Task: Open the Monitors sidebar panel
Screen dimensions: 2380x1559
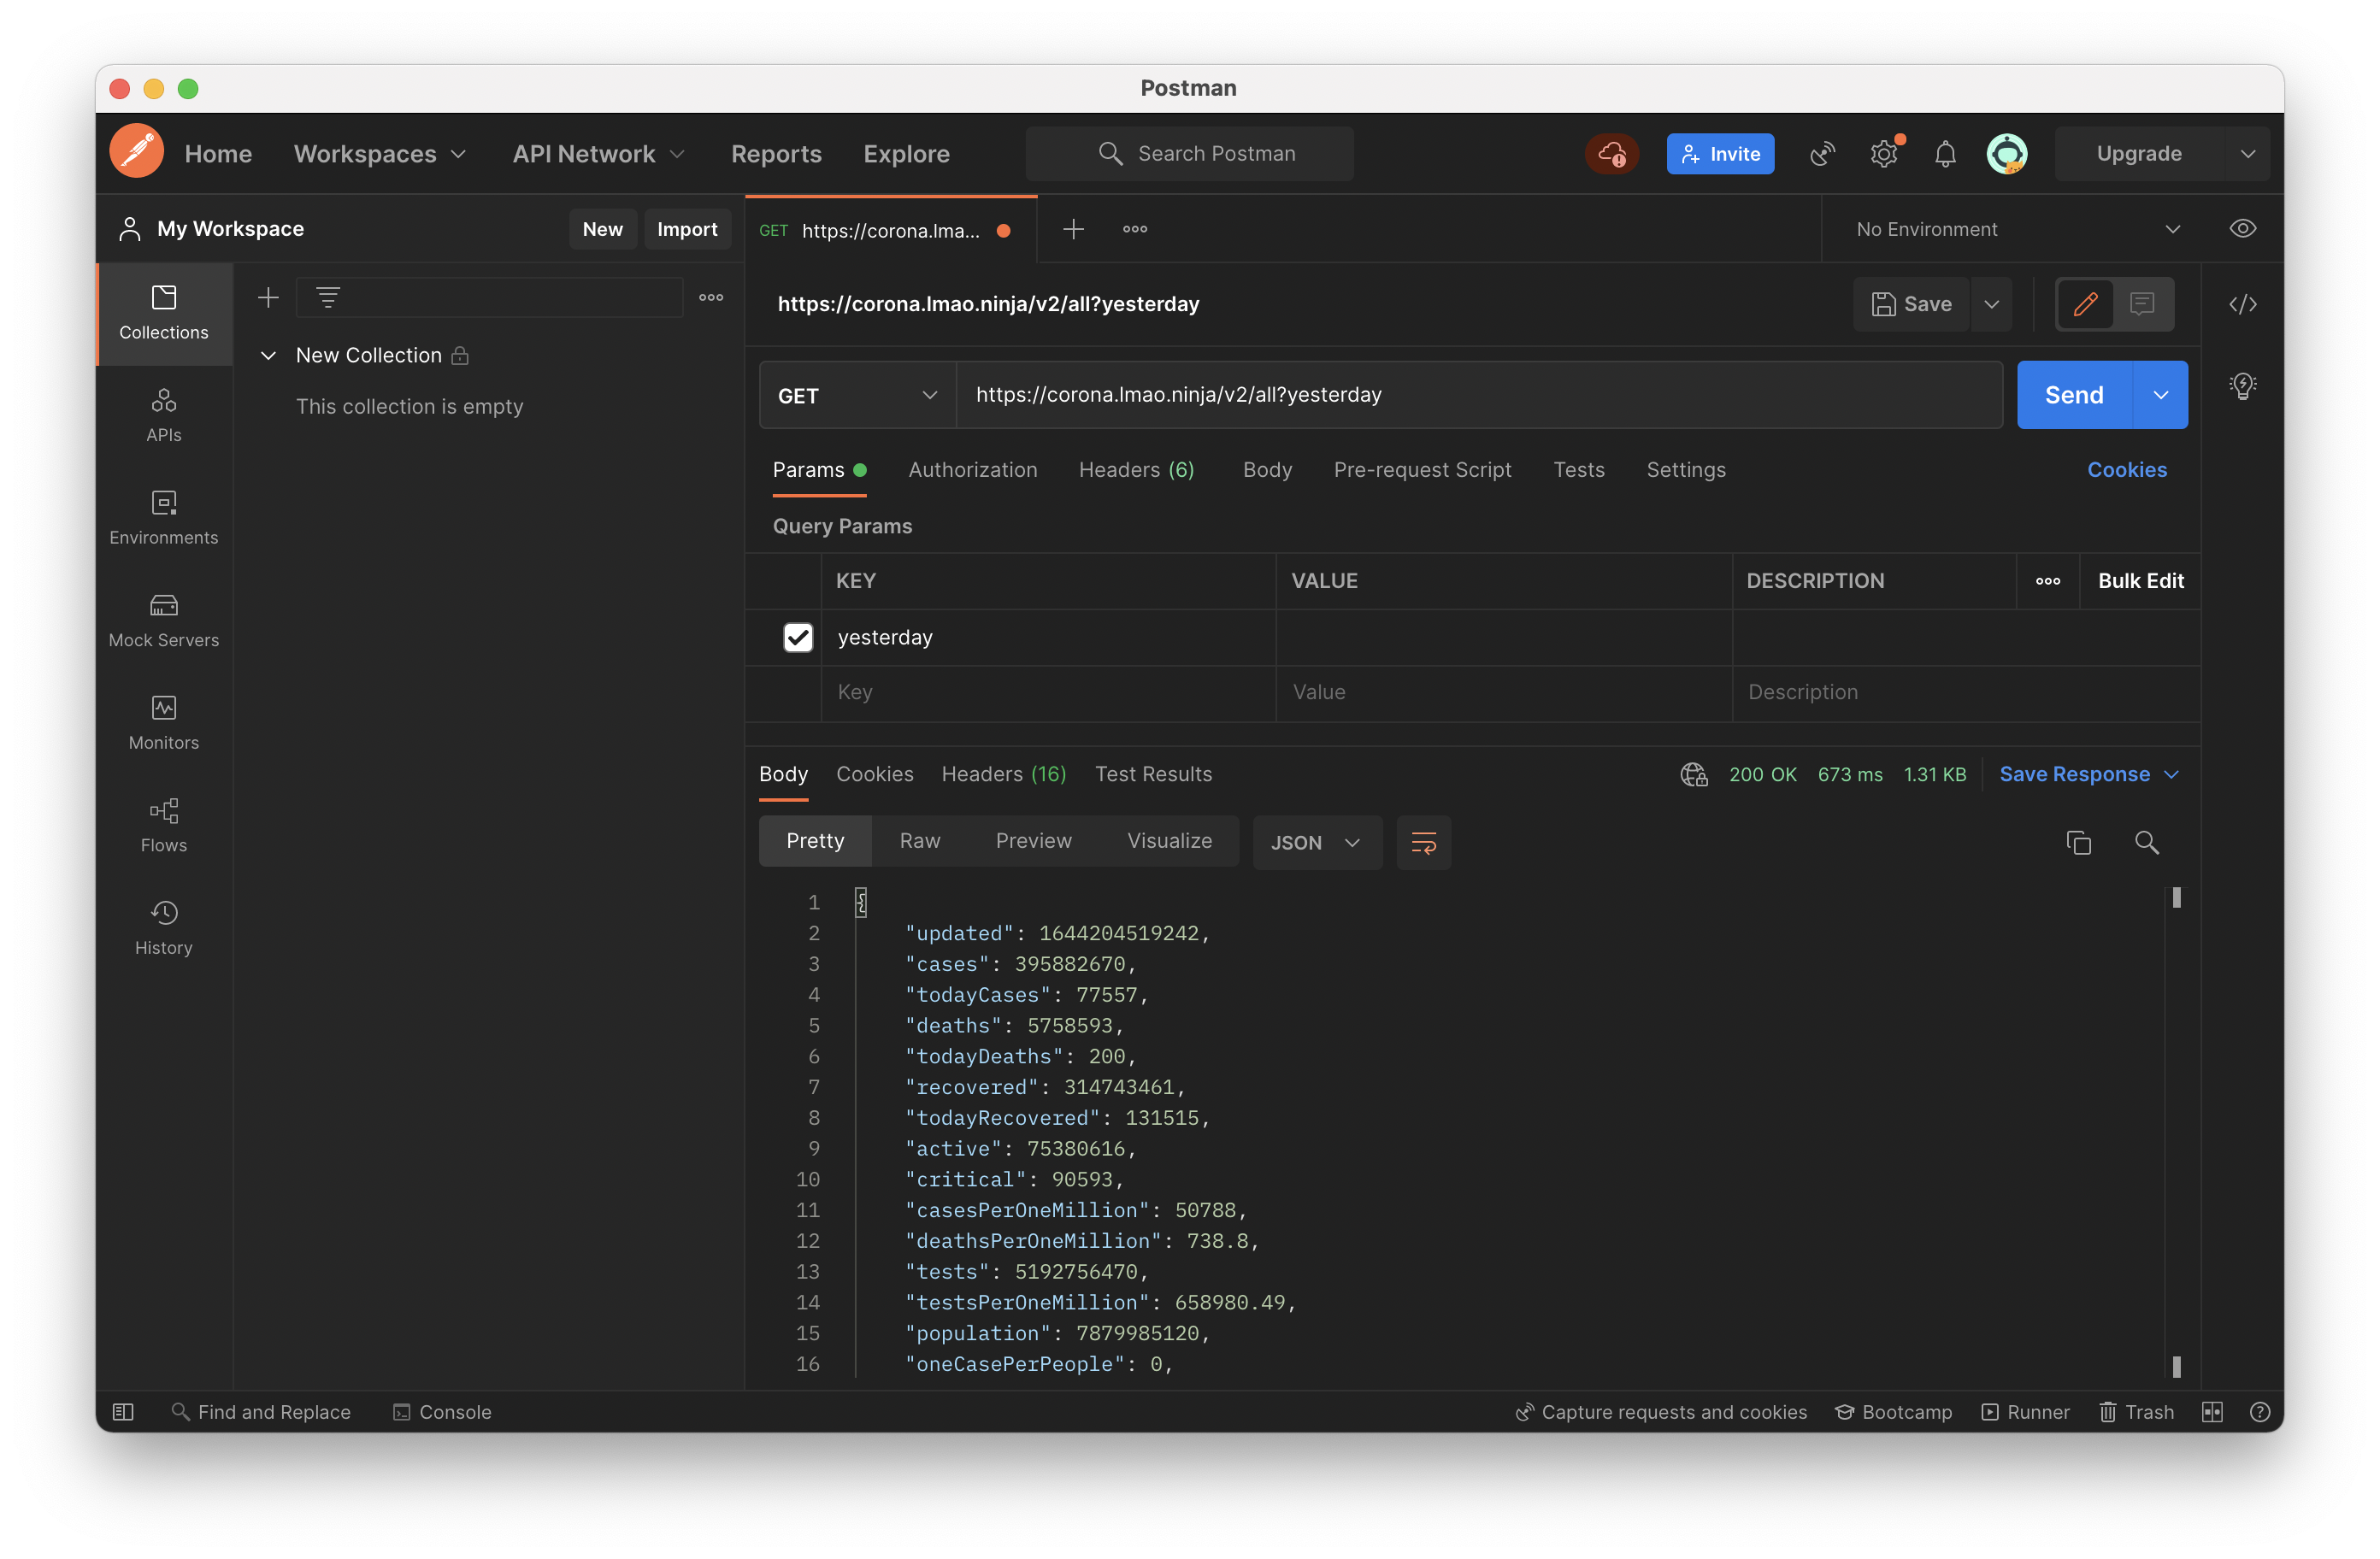Action: point(163,722)
